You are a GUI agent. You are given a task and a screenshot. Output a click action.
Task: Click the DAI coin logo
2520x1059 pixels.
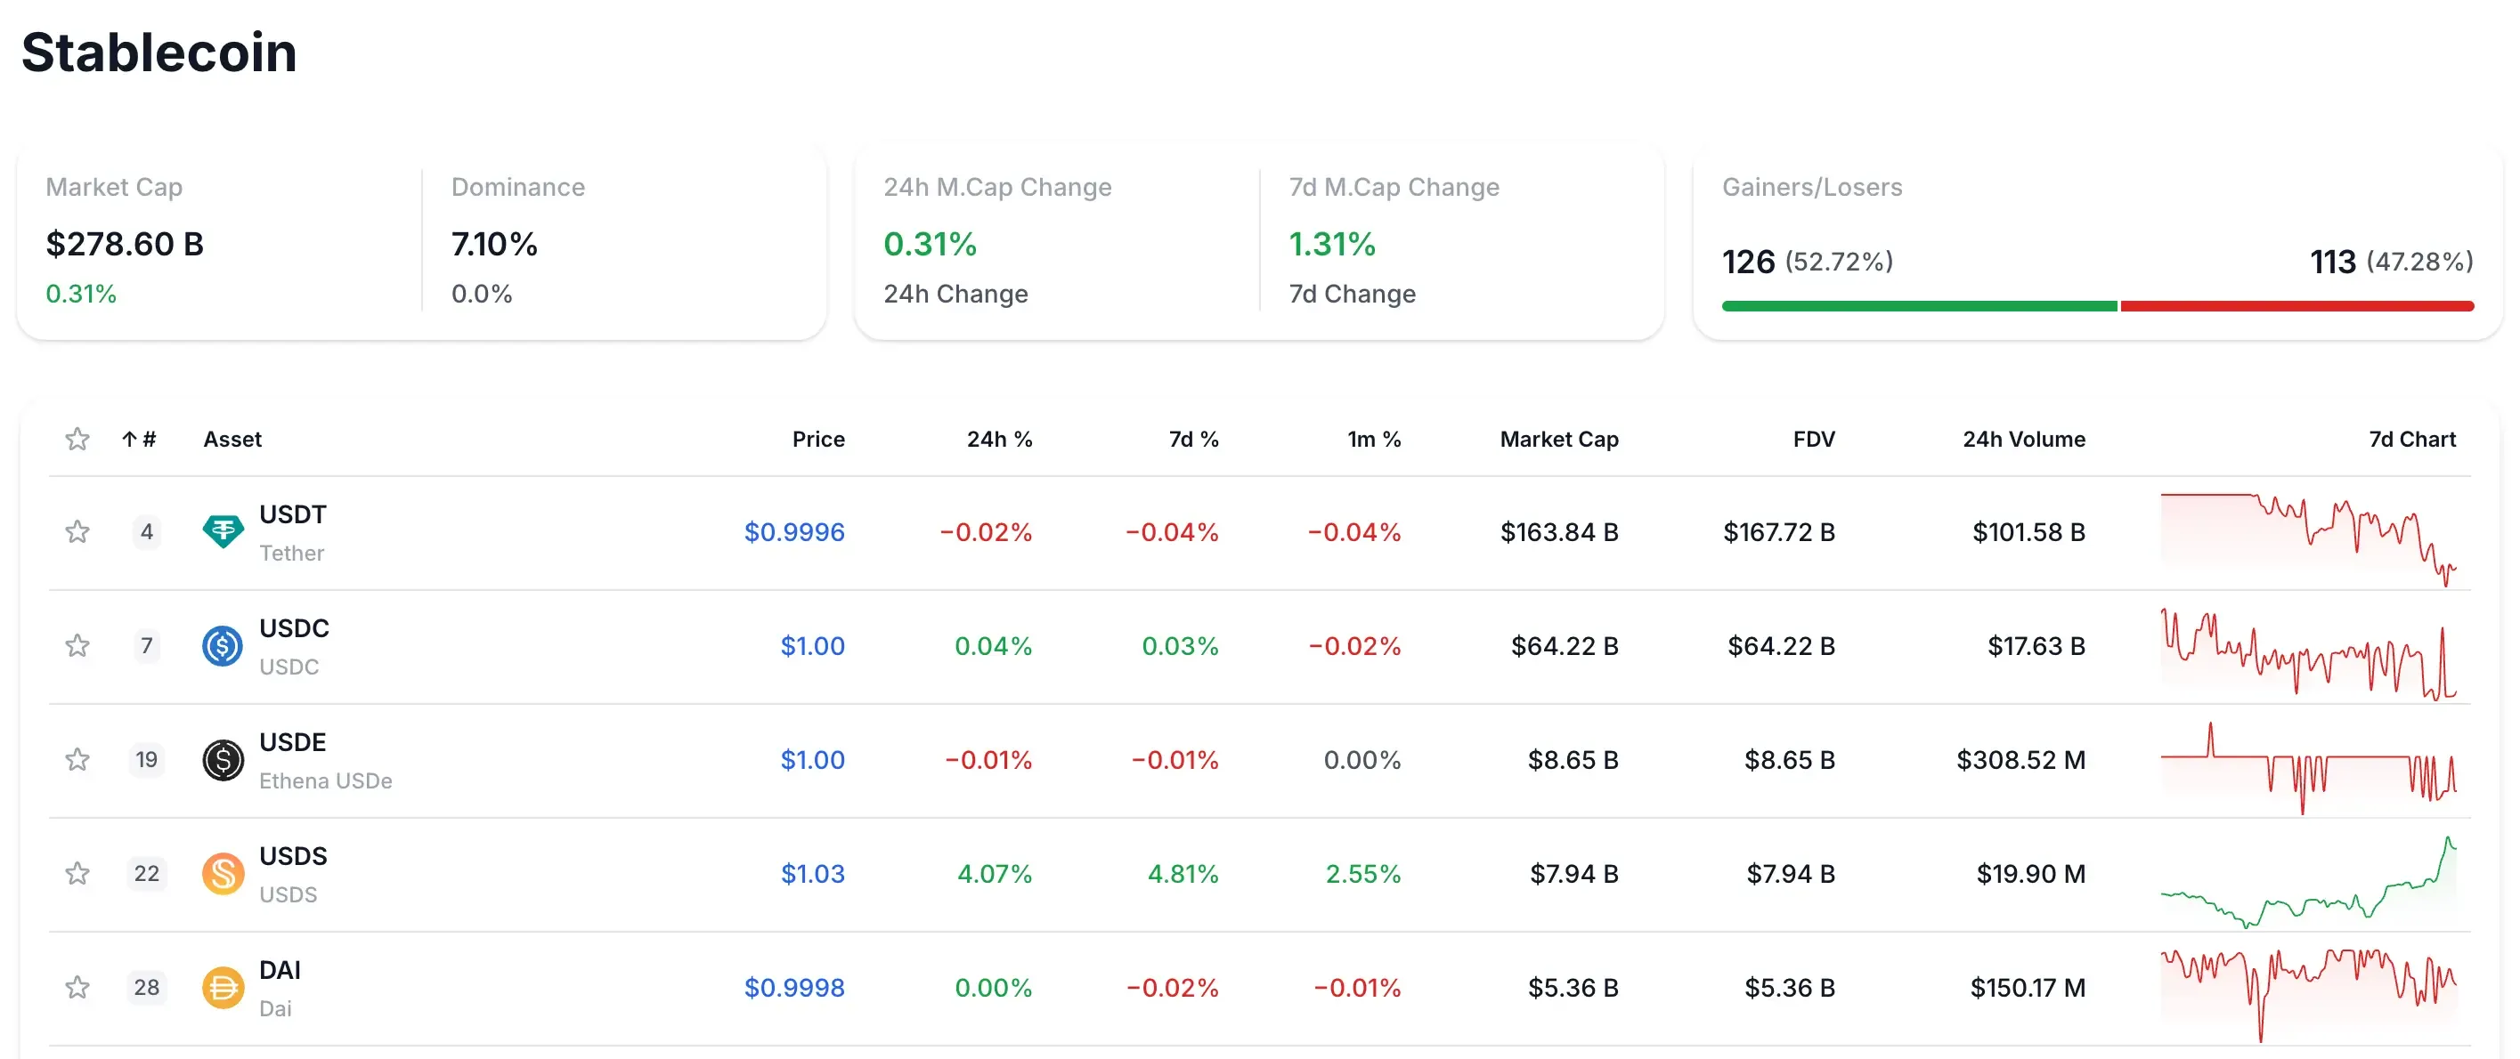pos(223,988)
